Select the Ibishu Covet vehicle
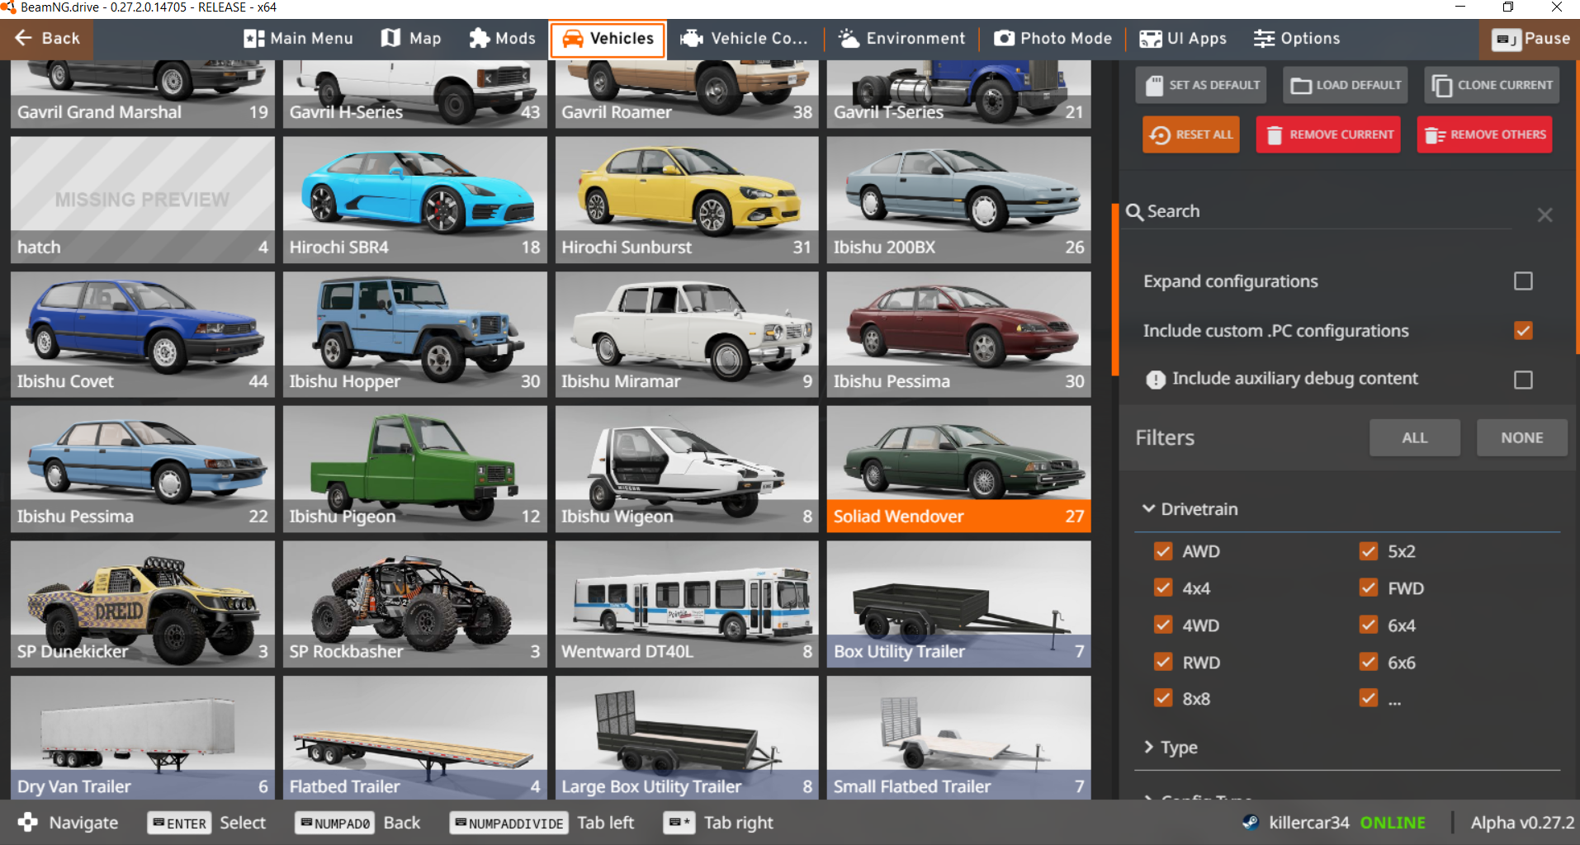 [143, 334]
